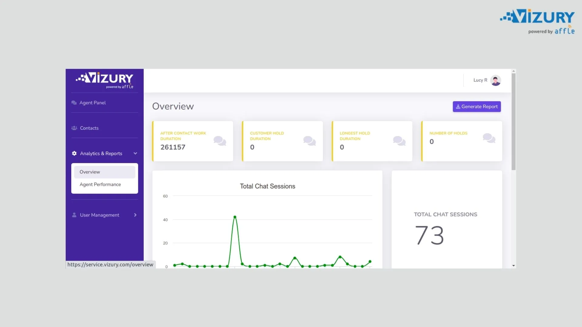582x327 pixels.
Task: Click the Overview page heading
Action: coord(173,106)
